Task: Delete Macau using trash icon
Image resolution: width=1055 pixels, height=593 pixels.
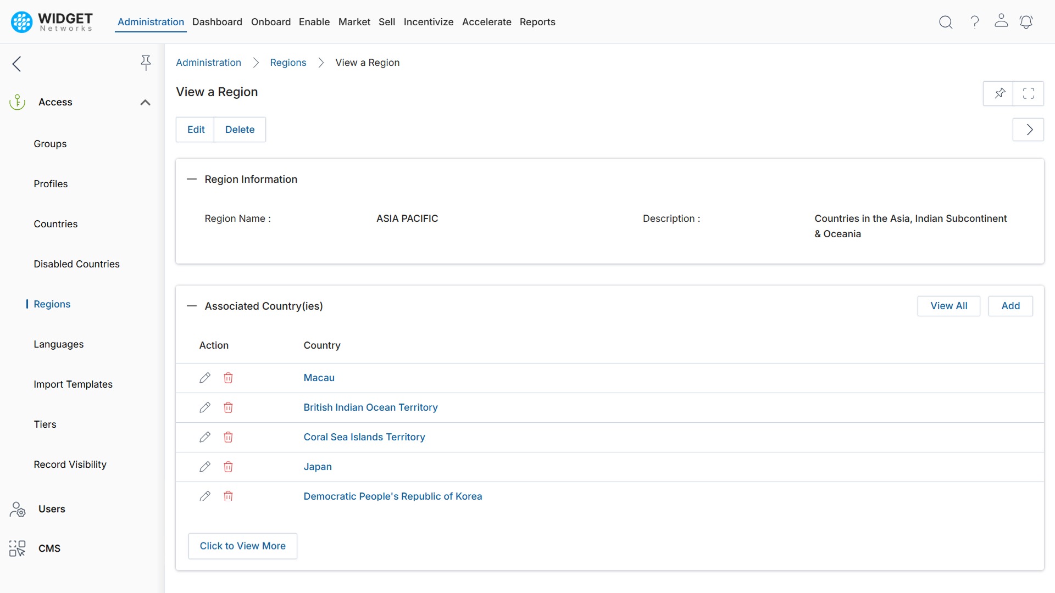Action: pos(228,378)
